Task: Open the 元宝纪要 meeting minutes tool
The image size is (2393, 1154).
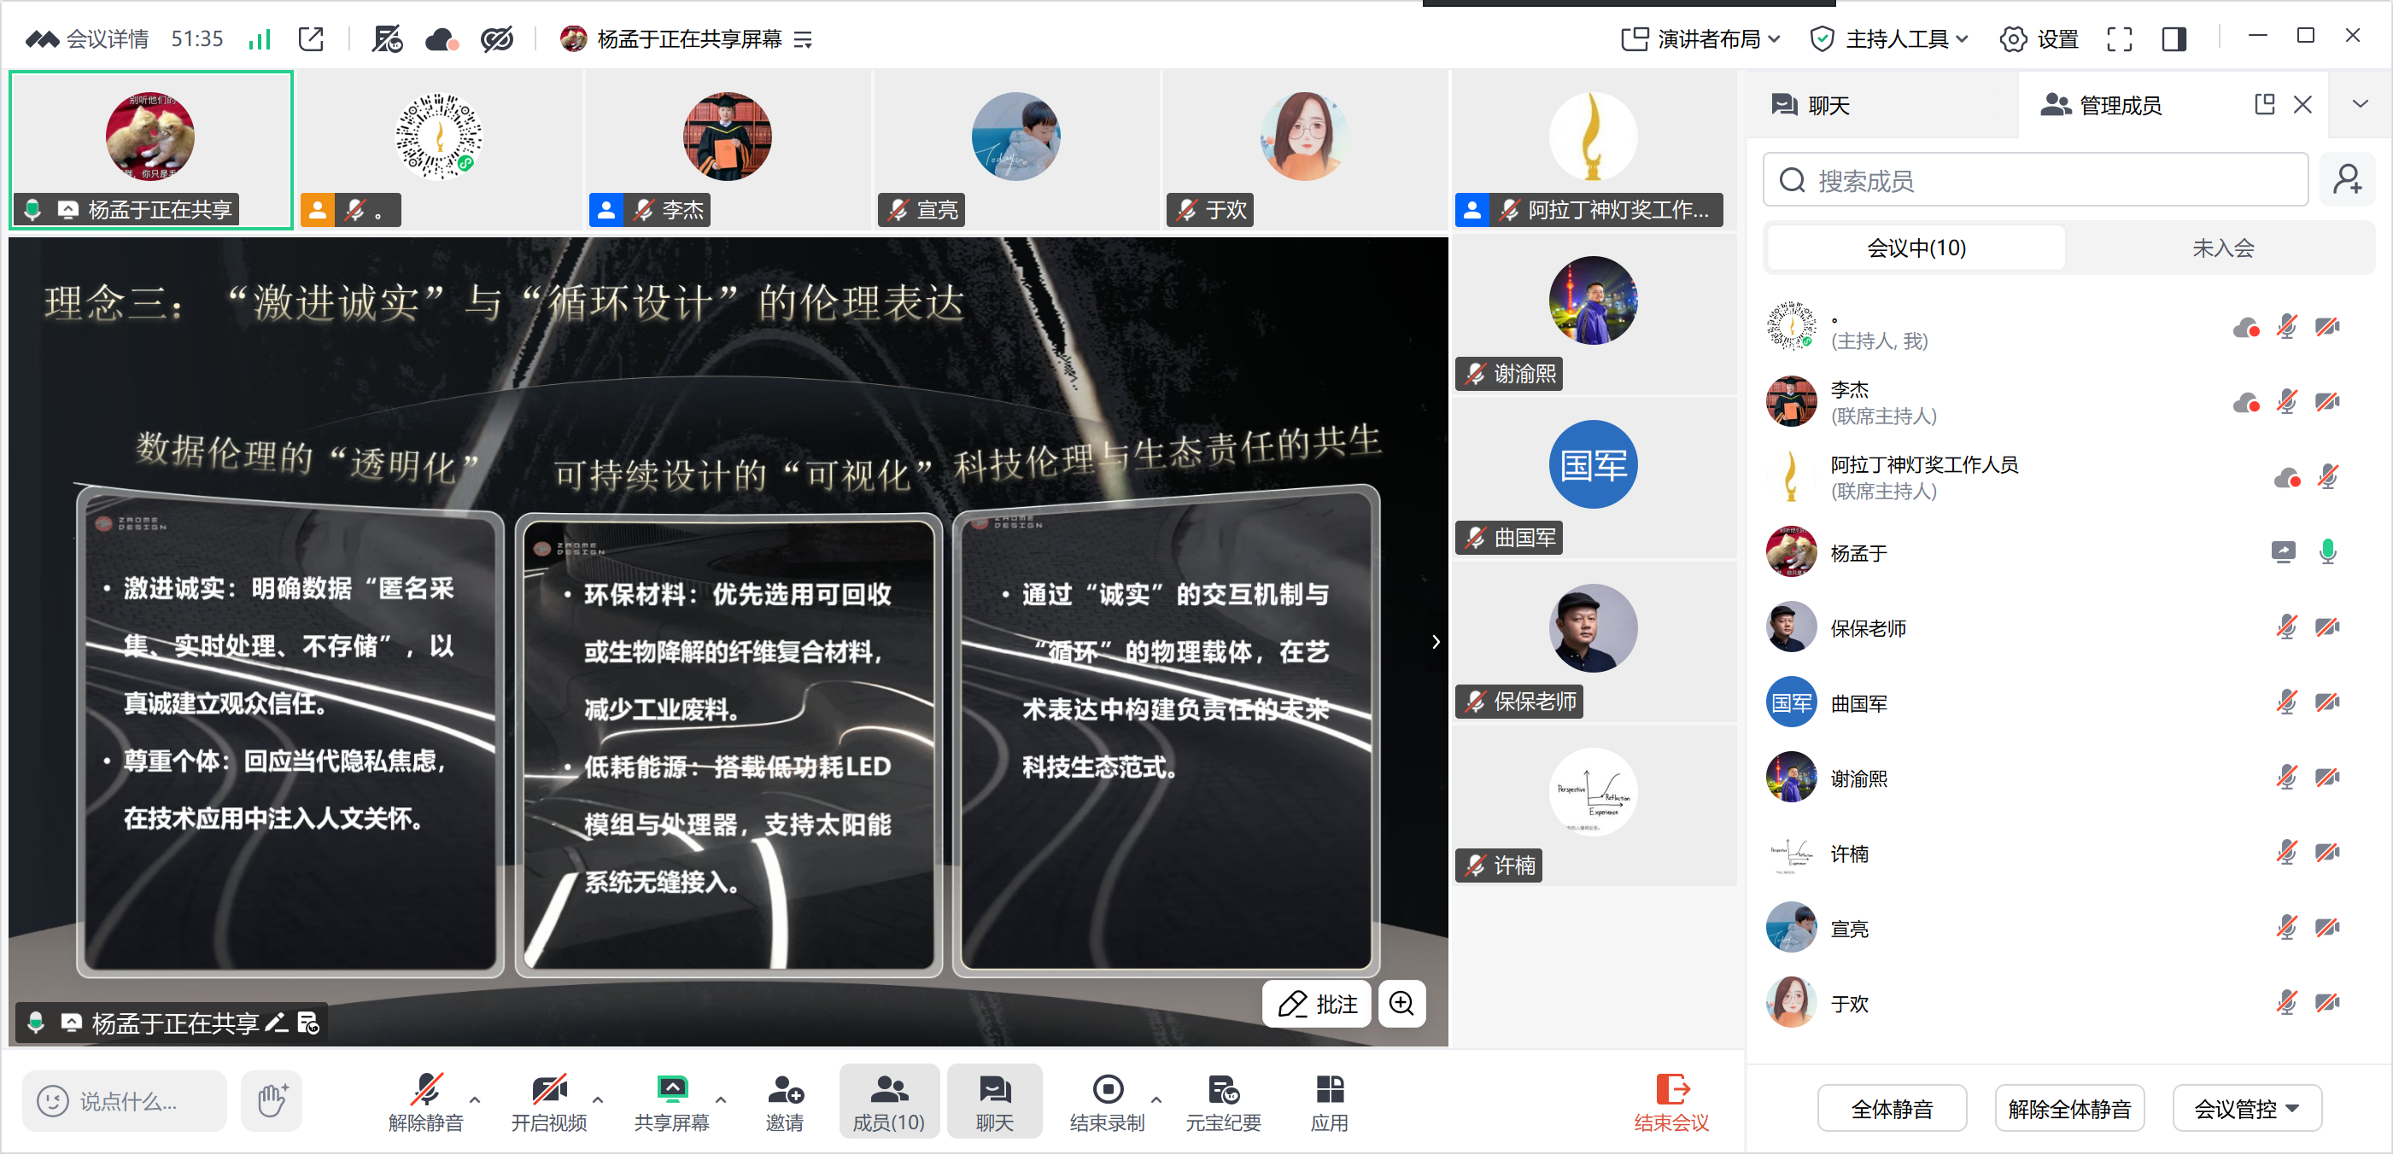Action: pos(1224,1101)
